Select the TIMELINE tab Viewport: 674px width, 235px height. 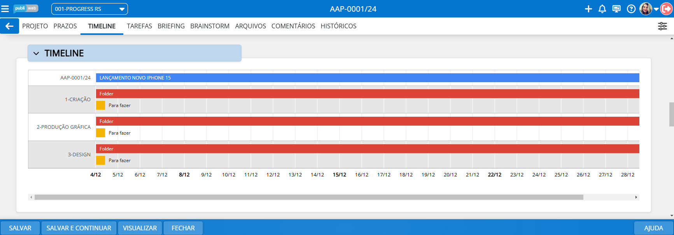coord(102,26)
